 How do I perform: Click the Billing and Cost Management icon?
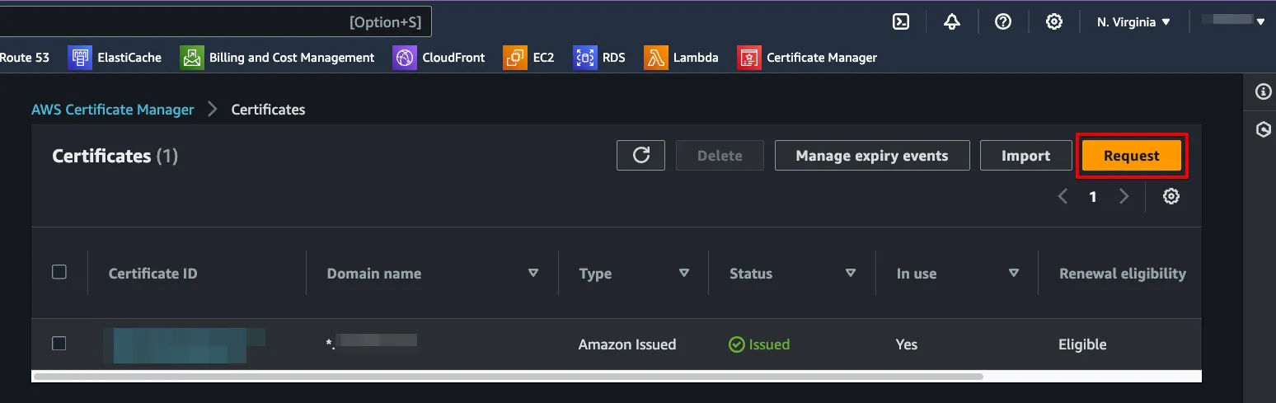(x=192, y=58)
